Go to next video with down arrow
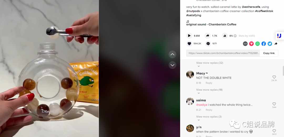Image resolution: width=284 pixels, height=137 pixels. [x=173, y=65]
